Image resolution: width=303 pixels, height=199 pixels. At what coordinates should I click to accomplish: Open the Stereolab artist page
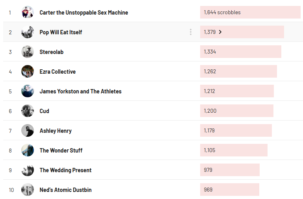(x=51, y=52)
